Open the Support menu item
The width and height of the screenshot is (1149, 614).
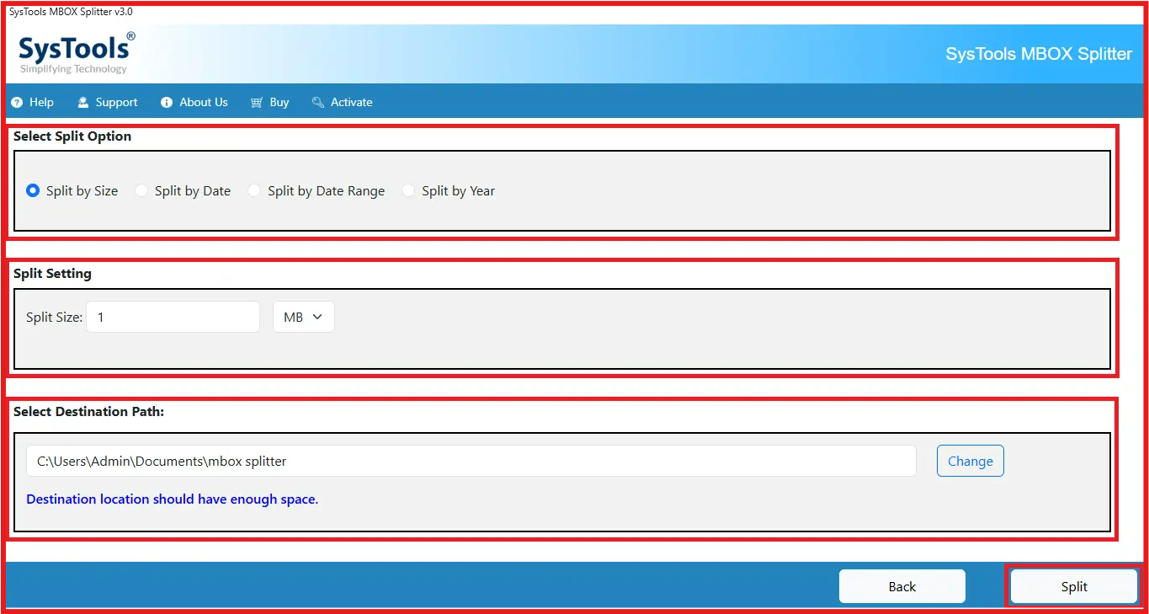tap(108, 102)
